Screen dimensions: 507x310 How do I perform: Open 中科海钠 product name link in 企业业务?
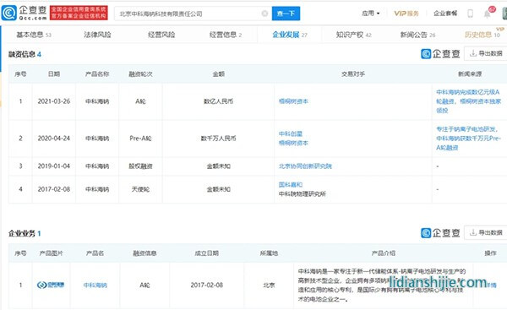(x=95, y=286)
